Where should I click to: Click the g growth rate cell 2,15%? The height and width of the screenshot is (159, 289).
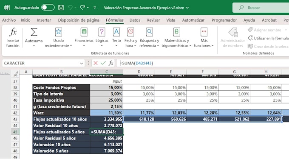coord(107,106)
